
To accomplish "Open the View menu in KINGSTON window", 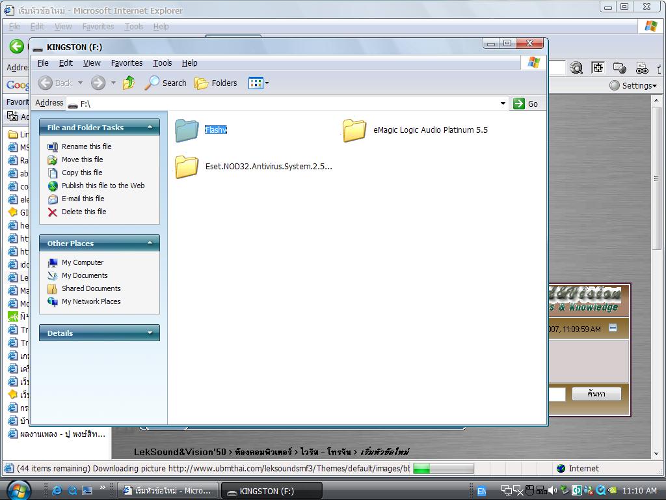I will click(x=92, y=63).
